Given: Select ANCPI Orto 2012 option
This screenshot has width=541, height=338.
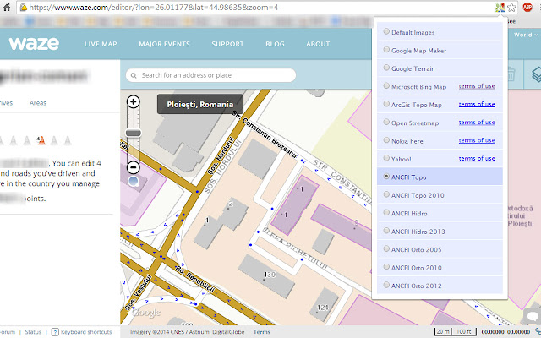Looking at the screenshot, I should (440, 286).
